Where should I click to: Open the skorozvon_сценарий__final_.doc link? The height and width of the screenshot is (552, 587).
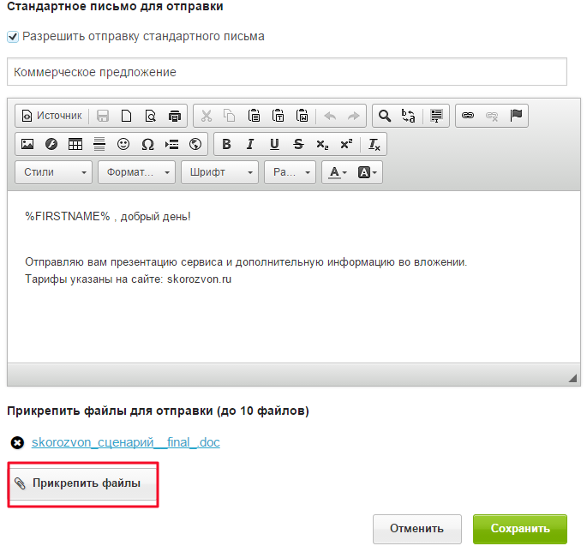126,442
